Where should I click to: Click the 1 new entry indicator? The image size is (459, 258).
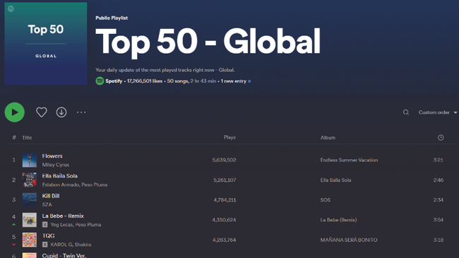(x=236, y=81)
